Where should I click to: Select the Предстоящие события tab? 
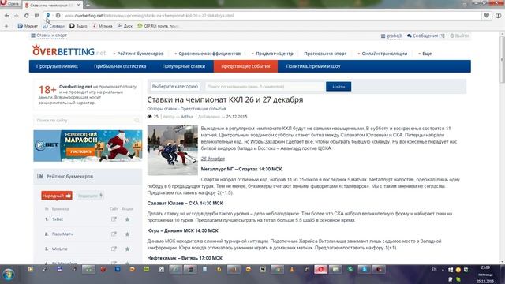[245, 66]
